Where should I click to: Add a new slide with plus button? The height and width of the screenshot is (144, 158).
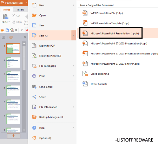(x=14, y=136)
